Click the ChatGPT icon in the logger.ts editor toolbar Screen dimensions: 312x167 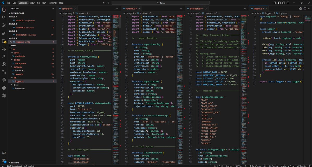point(300,8)
